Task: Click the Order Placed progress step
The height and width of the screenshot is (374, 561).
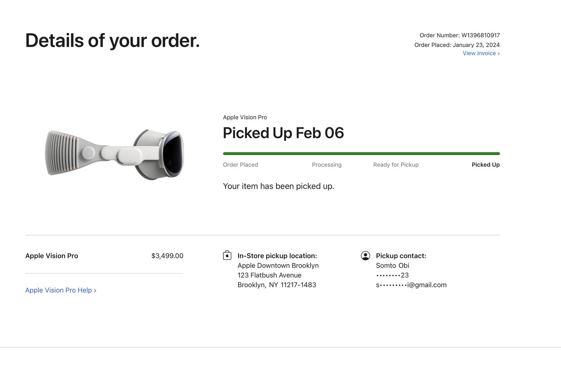Action: (x=240, y=165)
